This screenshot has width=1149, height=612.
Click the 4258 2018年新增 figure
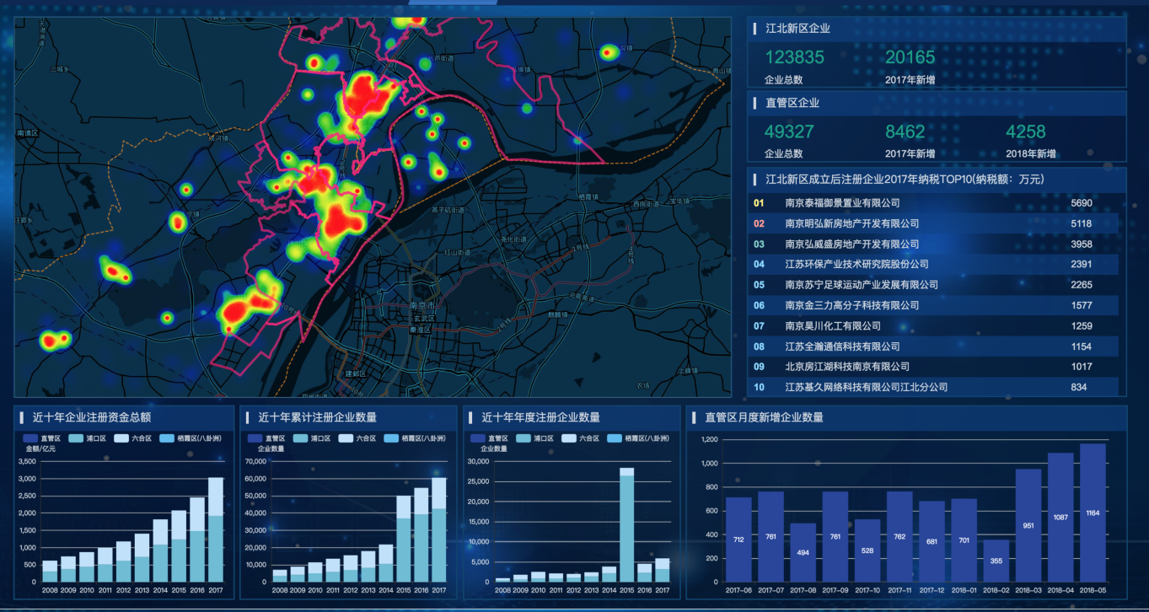[1025, 132]
